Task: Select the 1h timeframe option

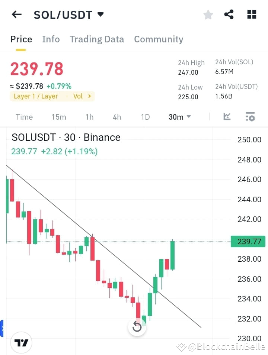Action: click(x=89, y=117)
